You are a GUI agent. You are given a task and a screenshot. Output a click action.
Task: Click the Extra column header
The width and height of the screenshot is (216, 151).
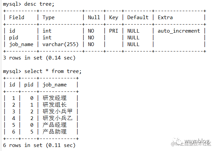(x=165, y=17)
